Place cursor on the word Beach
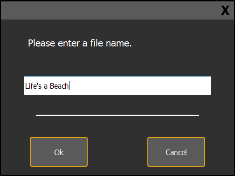The image size is (235, 176). [59, 86]
